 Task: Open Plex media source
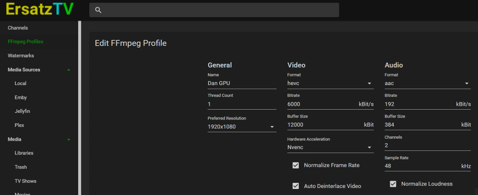point(20,125)
